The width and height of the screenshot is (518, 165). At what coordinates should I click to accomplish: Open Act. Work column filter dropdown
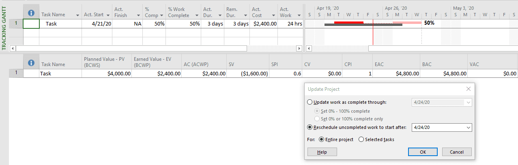[299, 15]
